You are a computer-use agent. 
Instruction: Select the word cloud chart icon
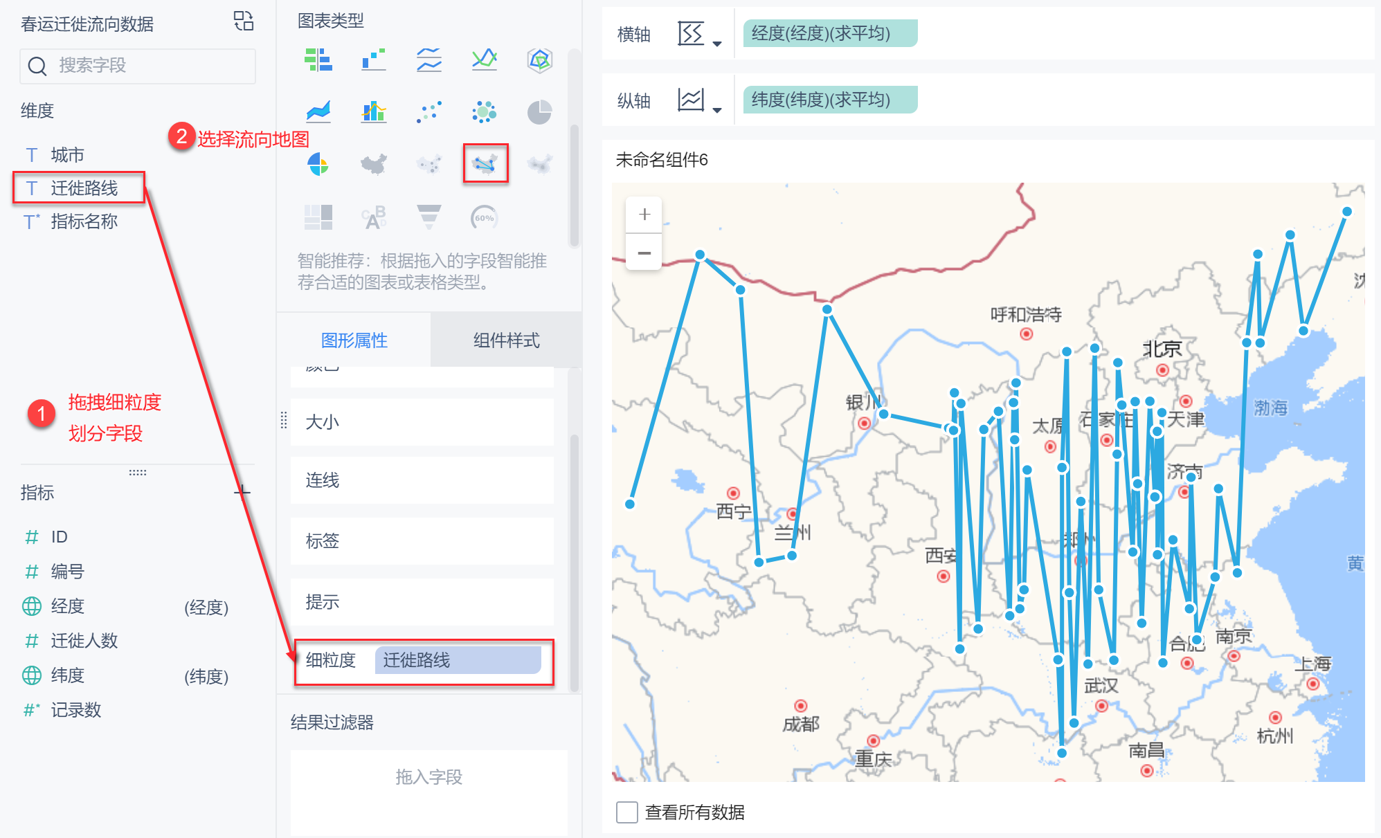click(x=374, y=217)
